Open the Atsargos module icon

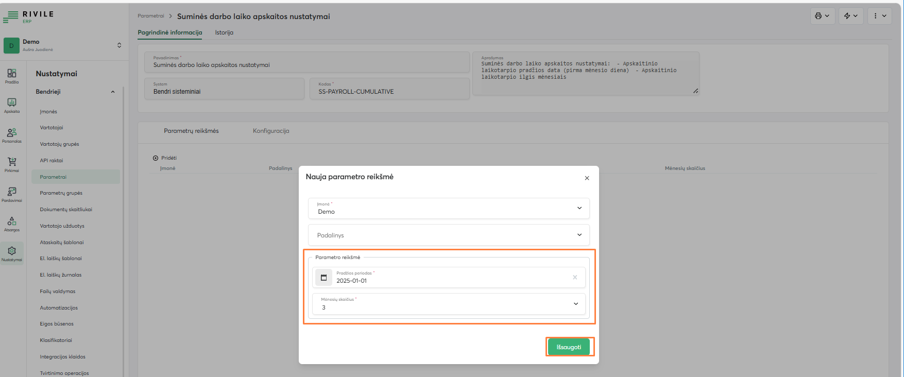(12, 223)
